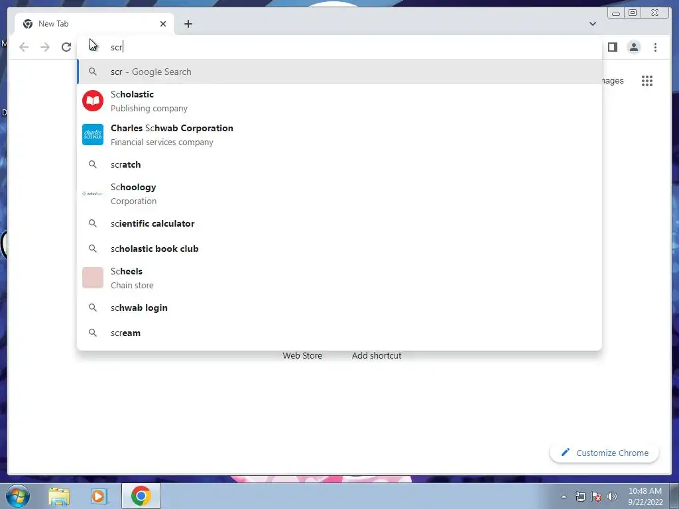Click the Customize Chrome button

pos(604,453)
